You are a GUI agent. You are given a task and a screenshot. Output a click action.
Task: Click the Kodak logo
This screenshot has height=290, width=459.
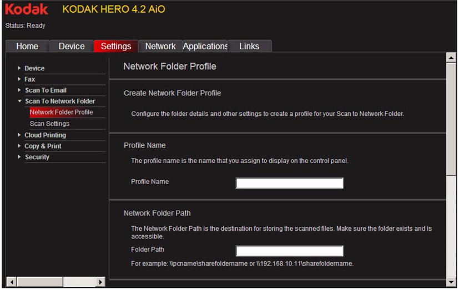click(27, 9)
